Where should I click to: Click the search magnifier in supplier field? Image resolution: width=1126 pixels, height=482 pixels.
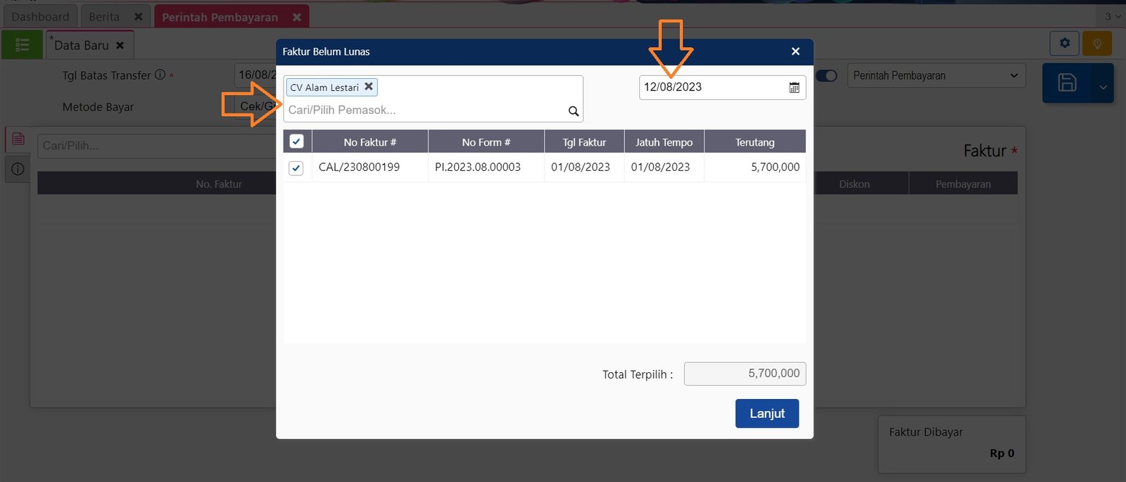click(574, 111)
